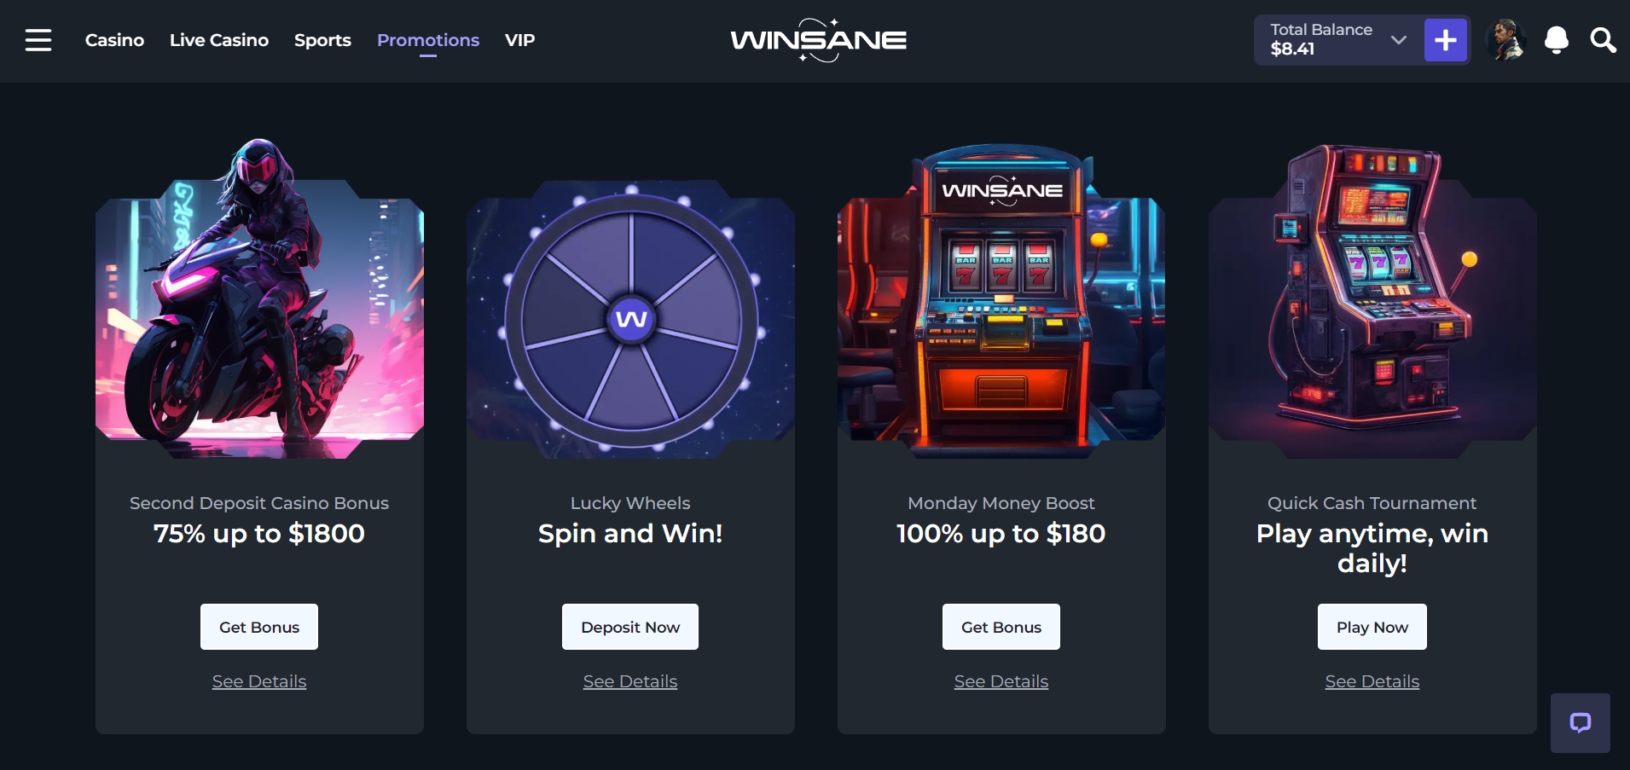
Task: Get the Monday Money Boost bonus
Action: click(1001, 627)
